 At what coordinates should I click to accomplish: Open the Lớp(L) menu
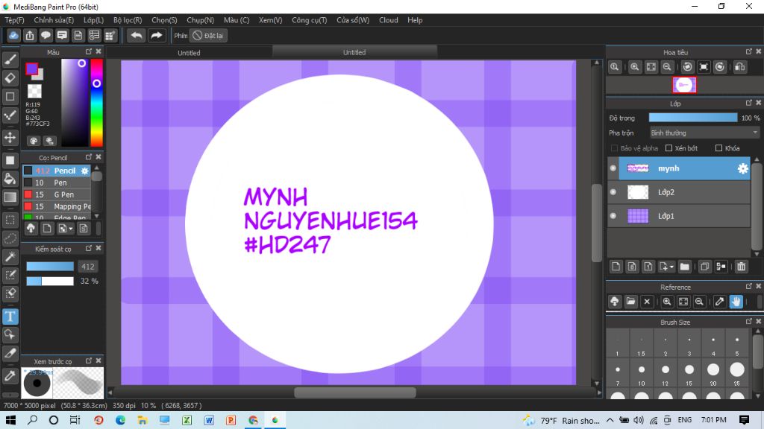(x=93, y=20)
